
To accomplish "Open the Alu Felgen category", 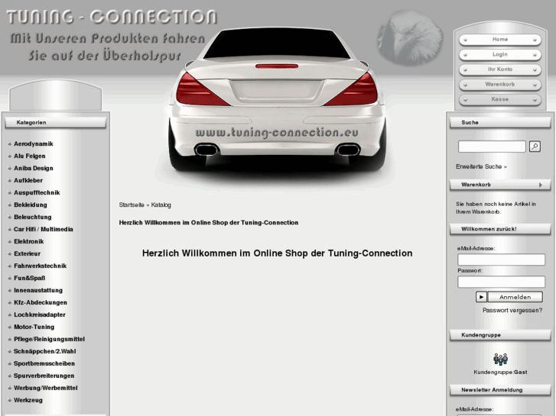I will point(29,156).
